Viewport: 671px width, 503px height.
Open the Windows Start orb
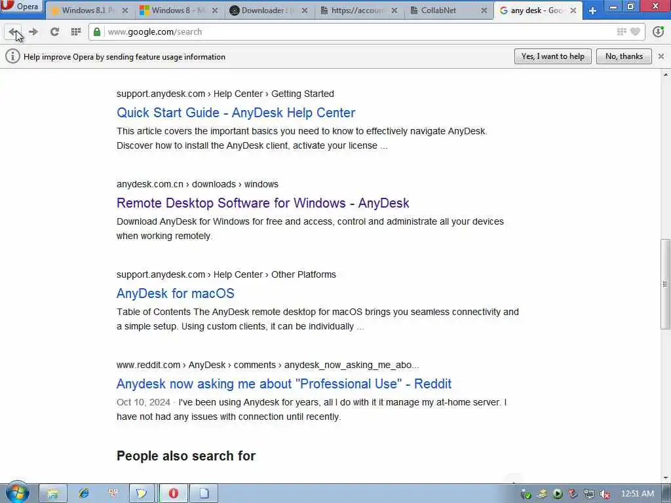coord(18,493)
